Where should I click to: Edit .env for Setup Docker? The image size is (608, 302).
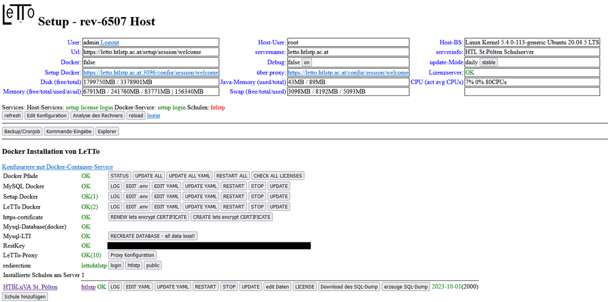click(137, 196)
